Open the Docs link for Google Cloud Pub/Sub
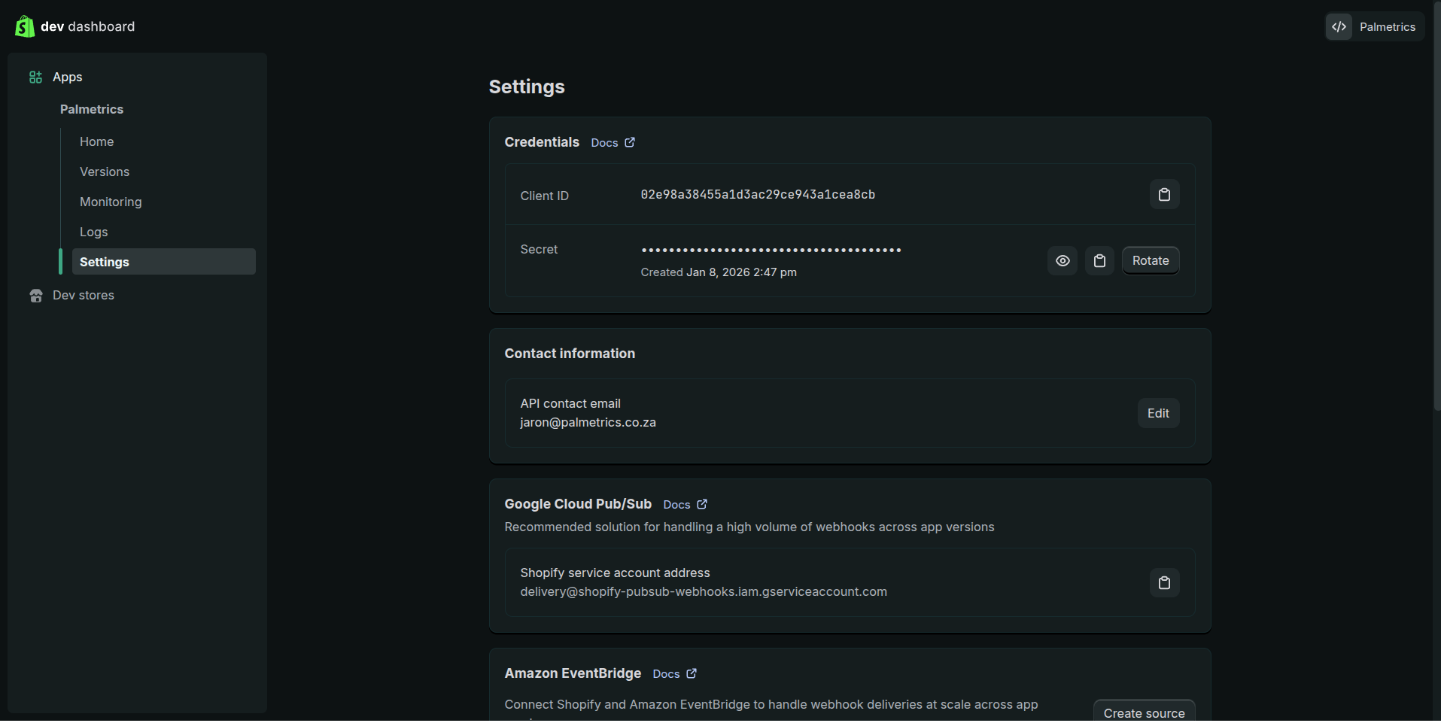The height and width of the screenshot is (723, 1441). 676,504
